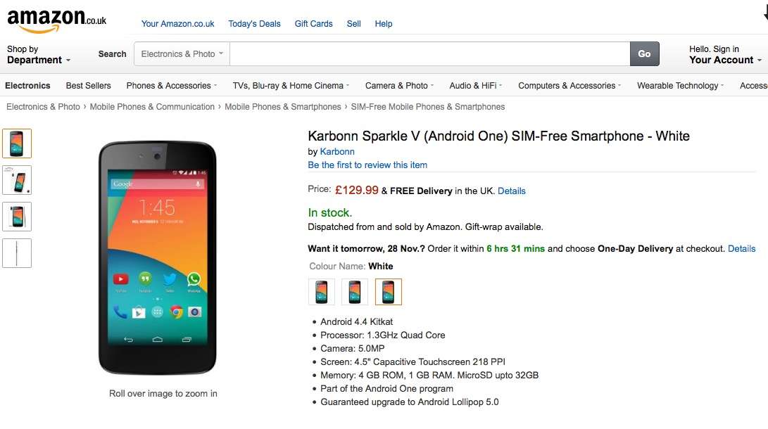The width and height of the screenshot is (768, 429).
Task: Select the second product thumbnail image
Action: (17, 180)
